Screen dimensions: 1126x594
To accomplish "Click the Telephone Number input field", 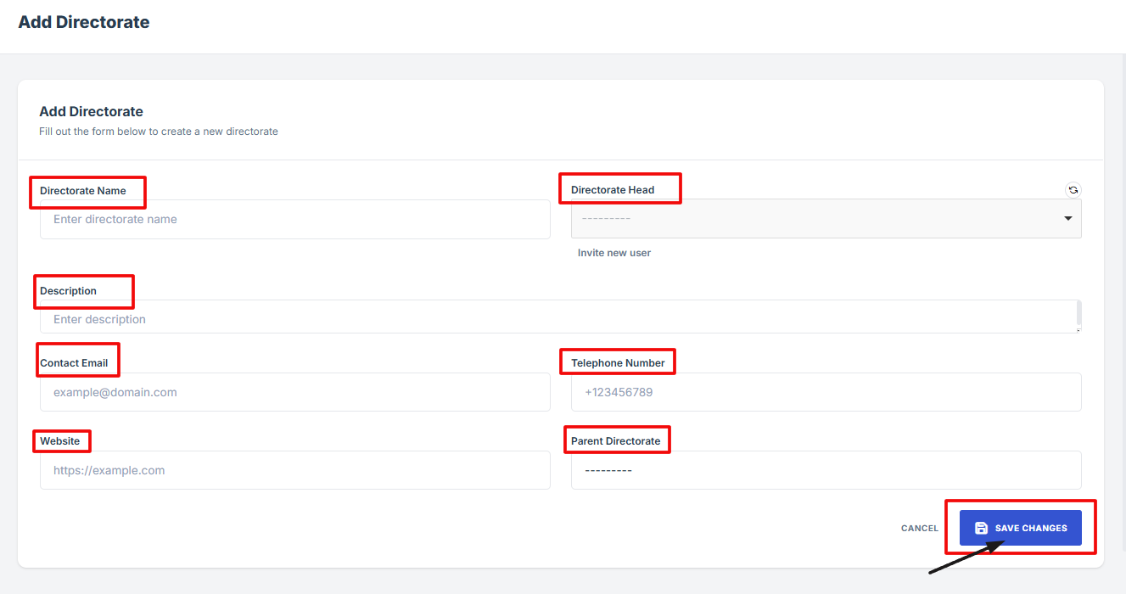I will 826,392.
